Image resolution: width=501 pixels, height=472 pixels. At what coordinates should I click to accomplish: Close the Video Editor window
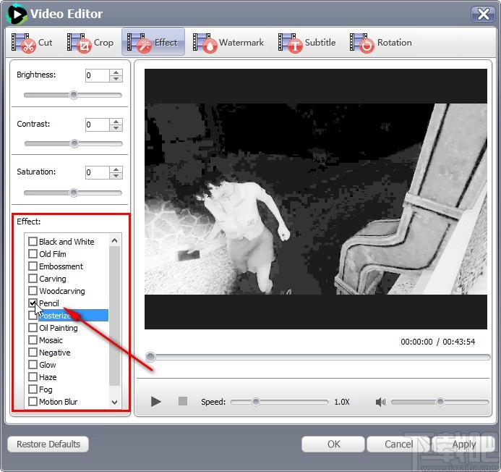click(x=483, y=14)
